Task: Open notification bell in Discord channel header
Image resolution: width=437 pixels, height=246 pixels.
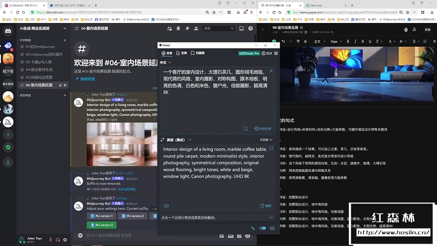Action: click(x=178, y=28)
